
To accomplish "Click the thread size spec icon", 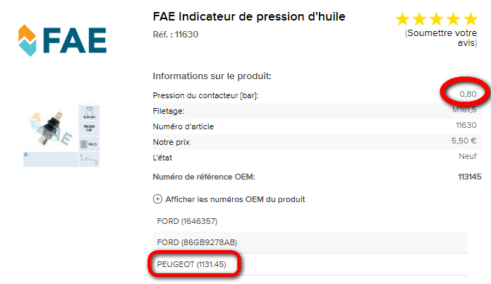I will coord(89,144).
